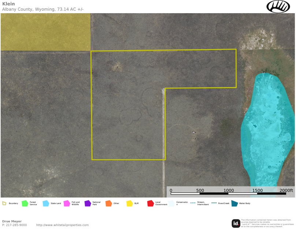Image resolution: width=296 pixels, height=229 pixels.
Task: Click the blue State Land legend icon
Action: pyautogui.click(x=46, y=203)
